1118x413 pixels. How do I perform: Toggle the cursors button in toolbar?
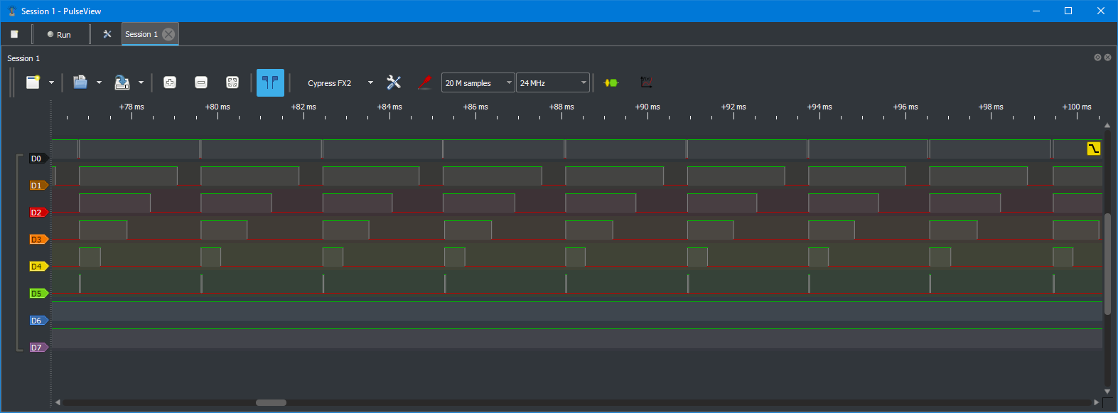pyautogui.click(x=270, y=82)
